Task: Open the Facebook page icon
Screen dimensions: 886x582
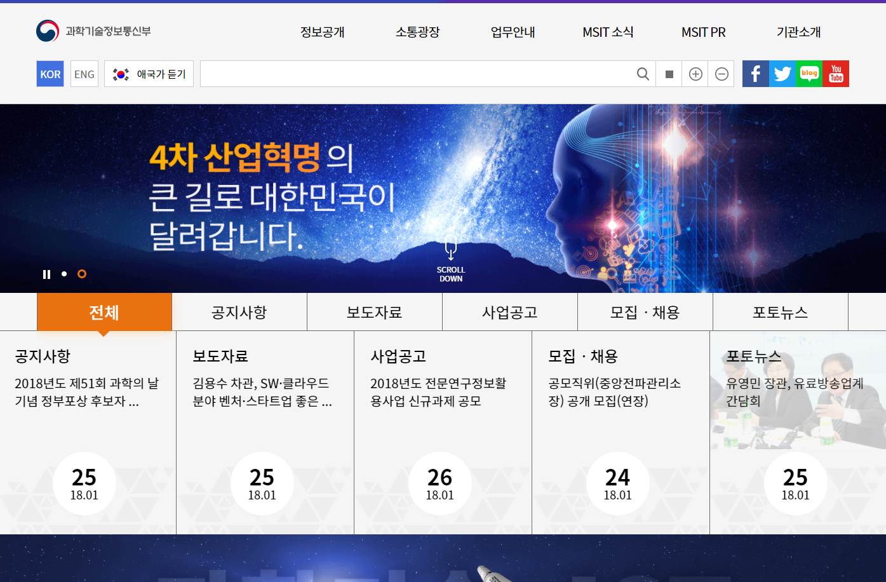Action: coord(755,74)
